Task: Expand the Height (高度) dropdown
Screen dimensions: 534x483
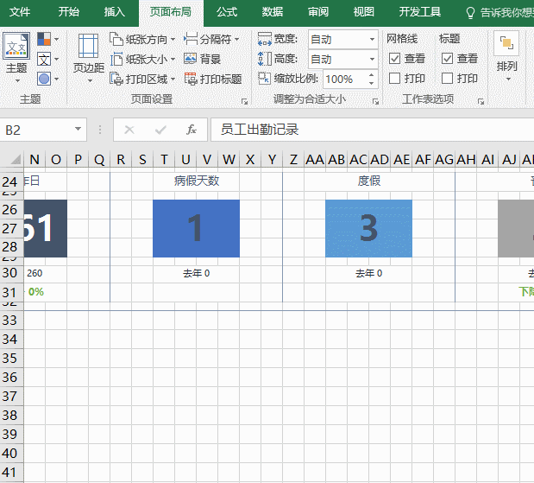Action: pyautogui.click(x=372, y=59)
